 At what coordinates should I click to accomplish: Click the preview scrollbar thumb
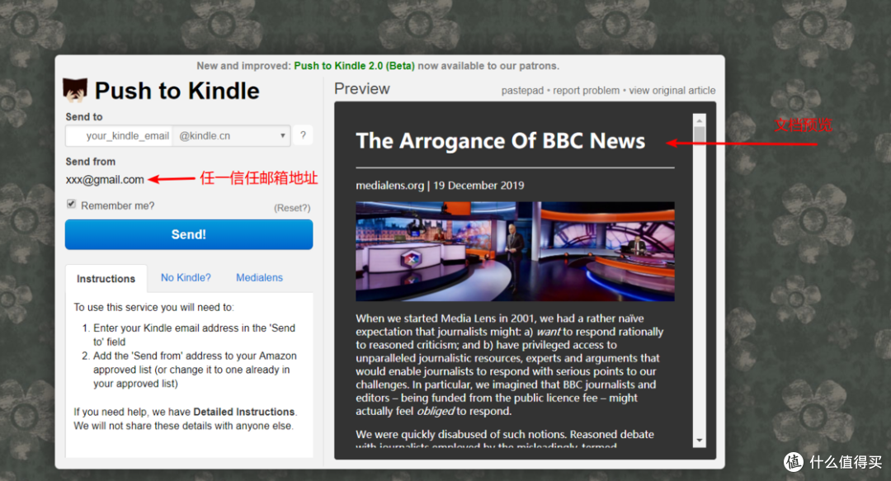pyautogui.click(x=700, y=134)
